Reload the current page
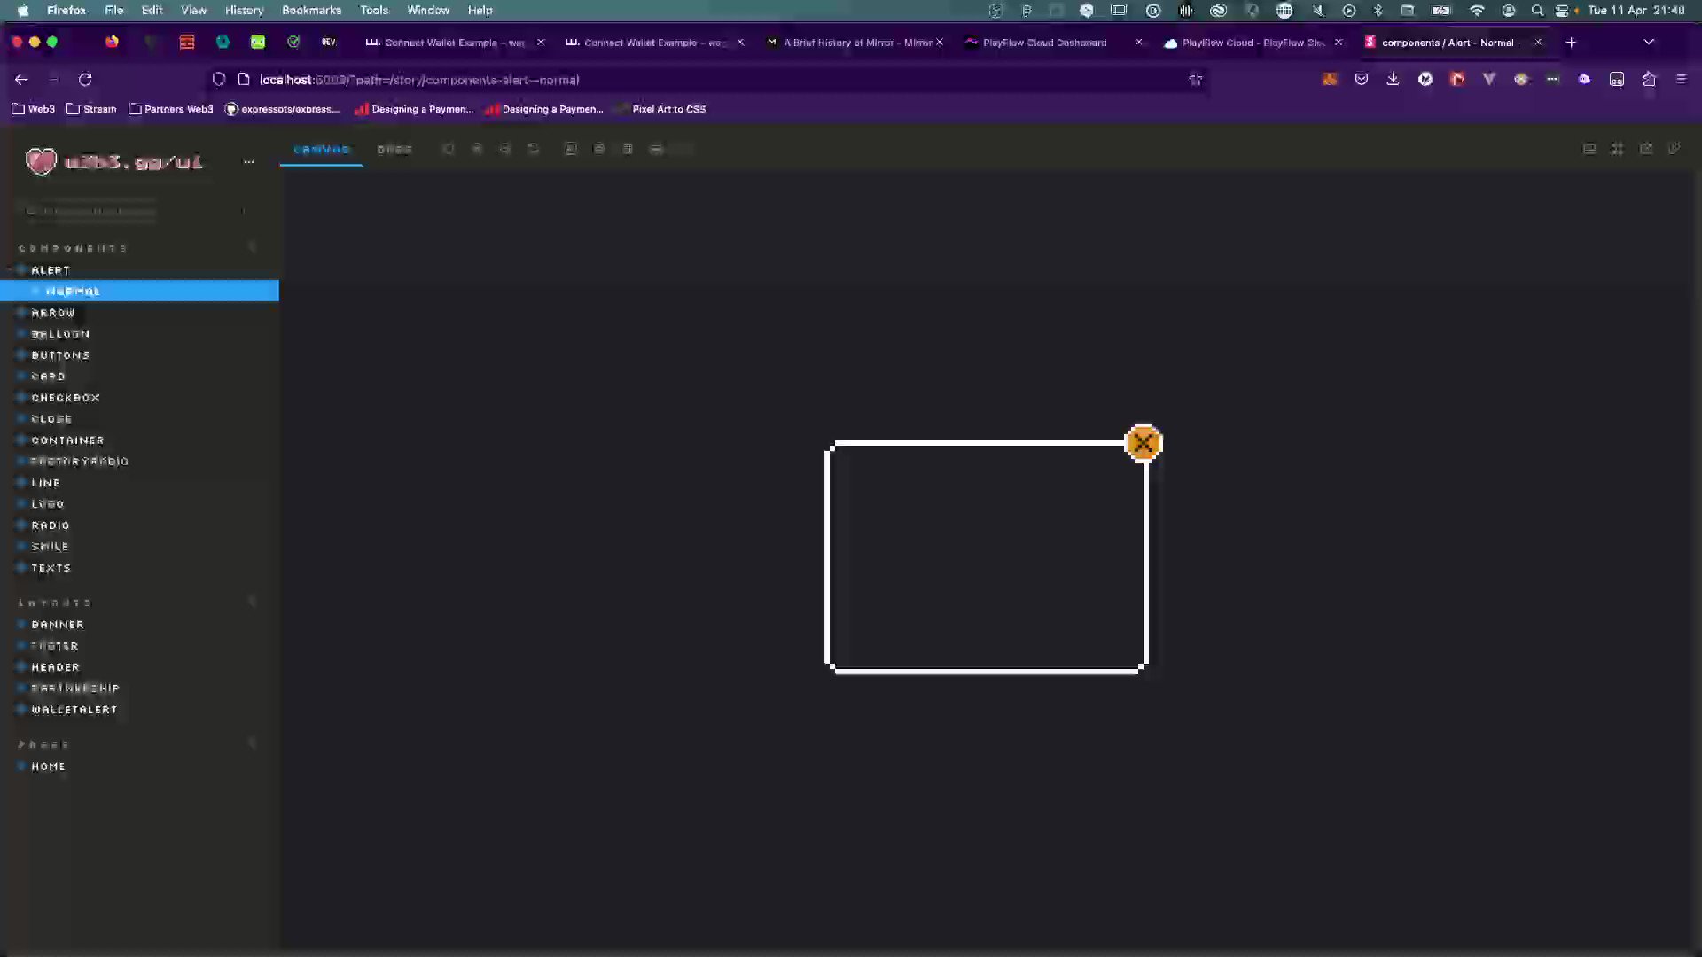1702x957 pixels. pos(85,80)
